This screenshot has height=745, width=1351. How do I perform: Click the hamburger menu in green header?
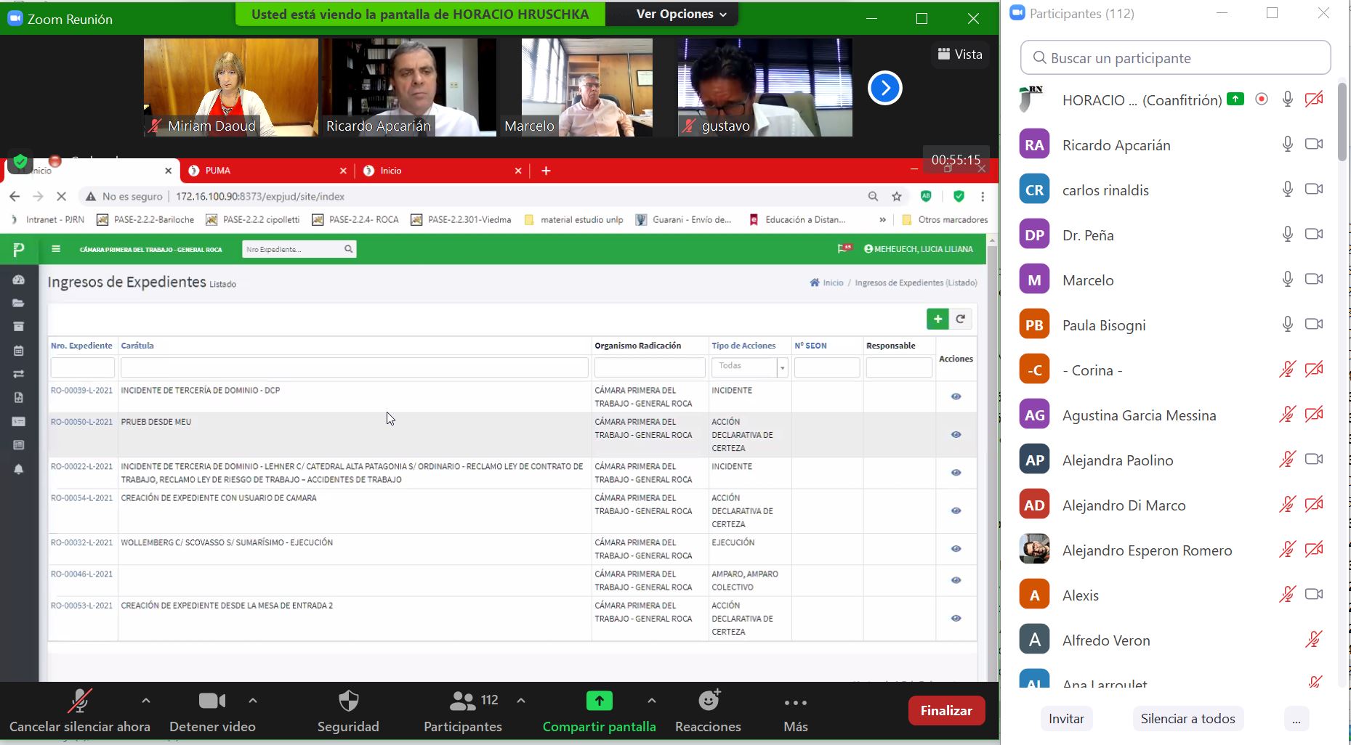56,249
